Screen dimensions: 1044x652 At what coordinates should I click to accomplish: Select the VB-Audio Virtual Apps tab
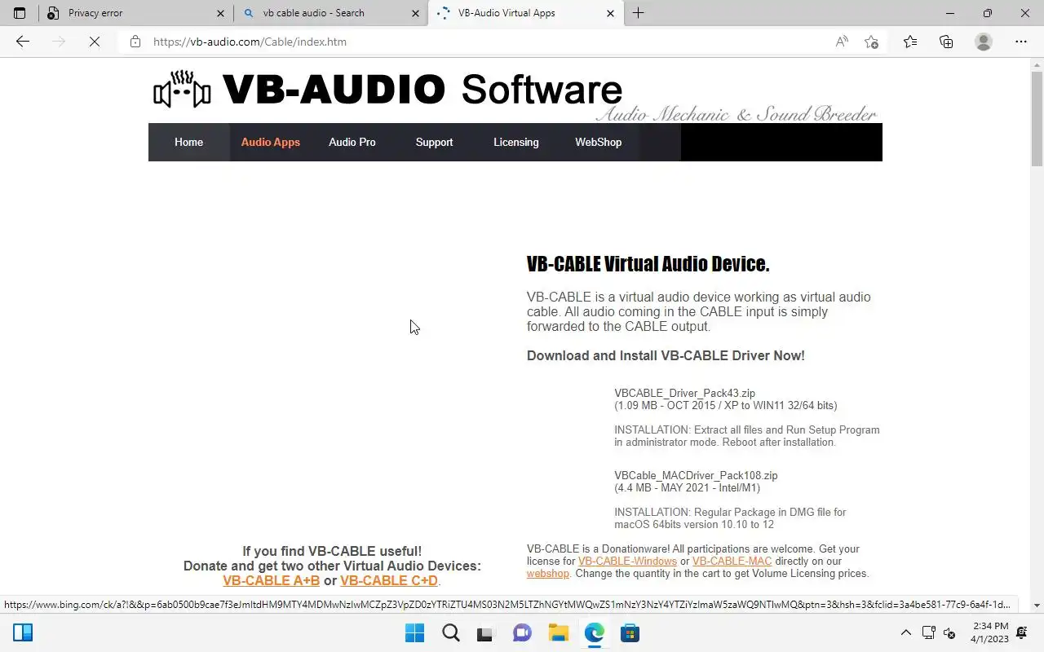click(x=525, y=13)
